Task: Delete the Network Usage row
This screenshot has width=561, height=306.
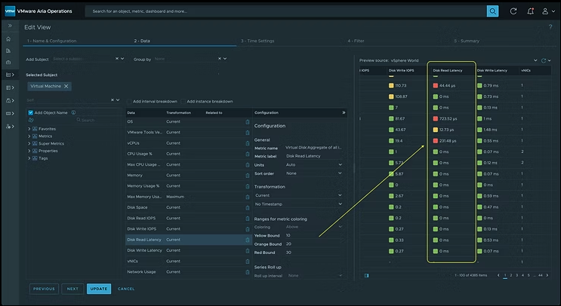Action: [247, 272]
